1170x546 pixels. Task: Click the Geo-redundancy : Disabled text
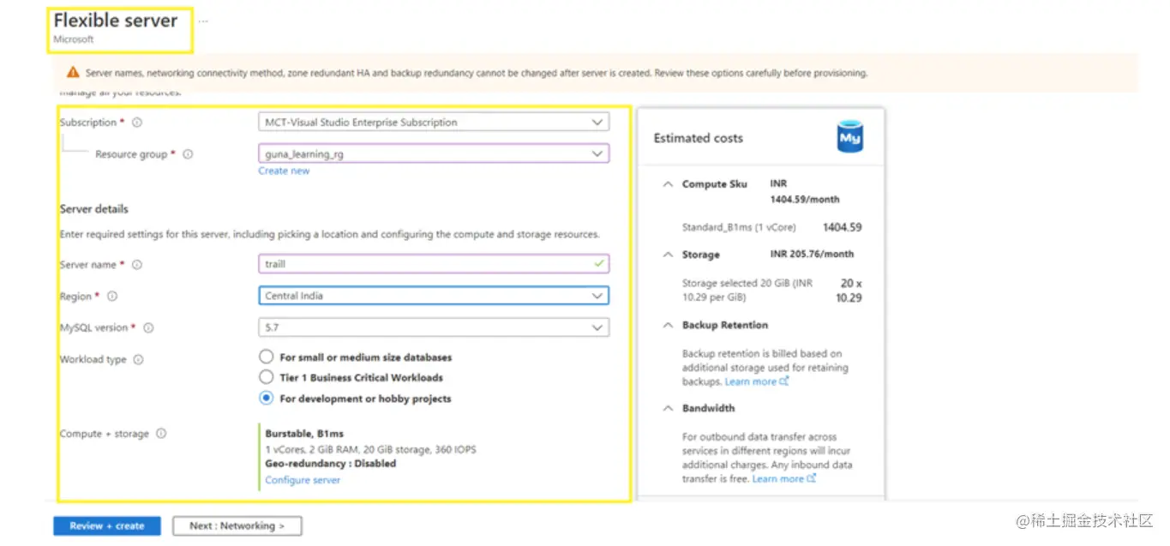tap(331, 463)
